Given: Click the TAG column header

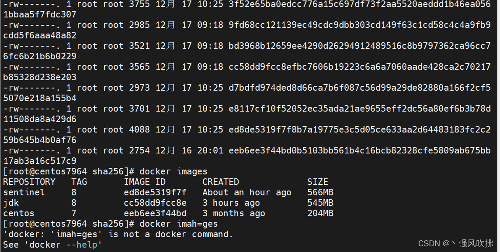Looking at the screenshot, I should pos(79,182).
